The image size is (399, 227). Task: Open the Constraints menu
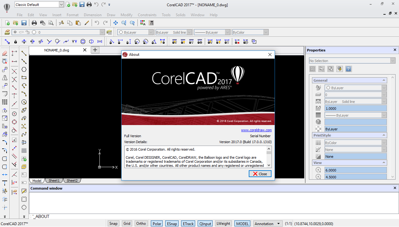147,15
